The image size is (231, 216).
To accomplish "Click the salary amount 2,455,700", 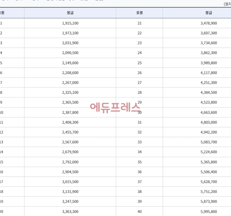I will (x=70, y=132).
